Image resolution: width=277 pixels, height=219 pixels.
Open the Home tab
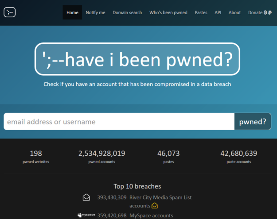point(72,13)
